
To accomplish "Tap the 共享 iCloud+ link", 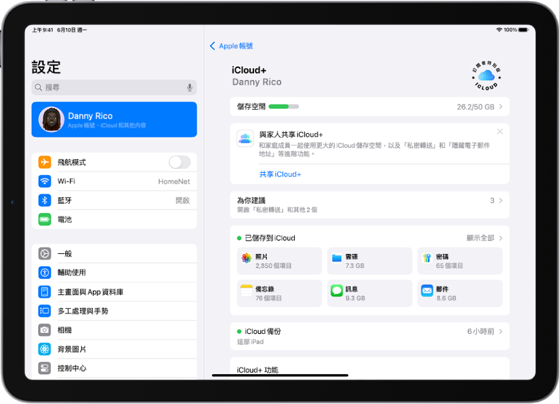I will click(x=280, y=175).
